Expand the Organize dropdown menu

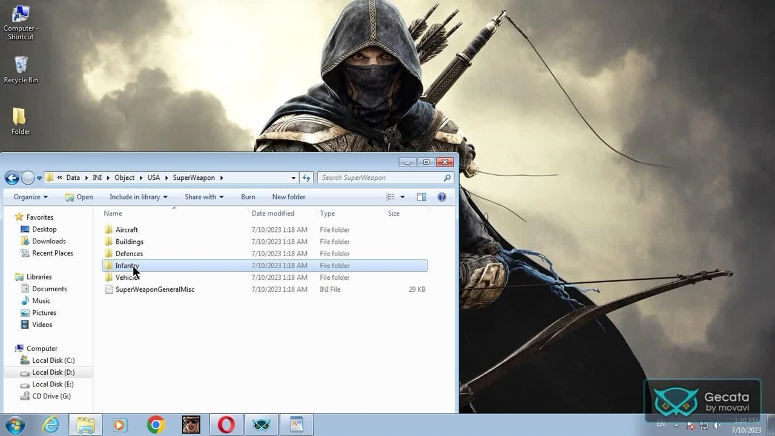point(30,197)
